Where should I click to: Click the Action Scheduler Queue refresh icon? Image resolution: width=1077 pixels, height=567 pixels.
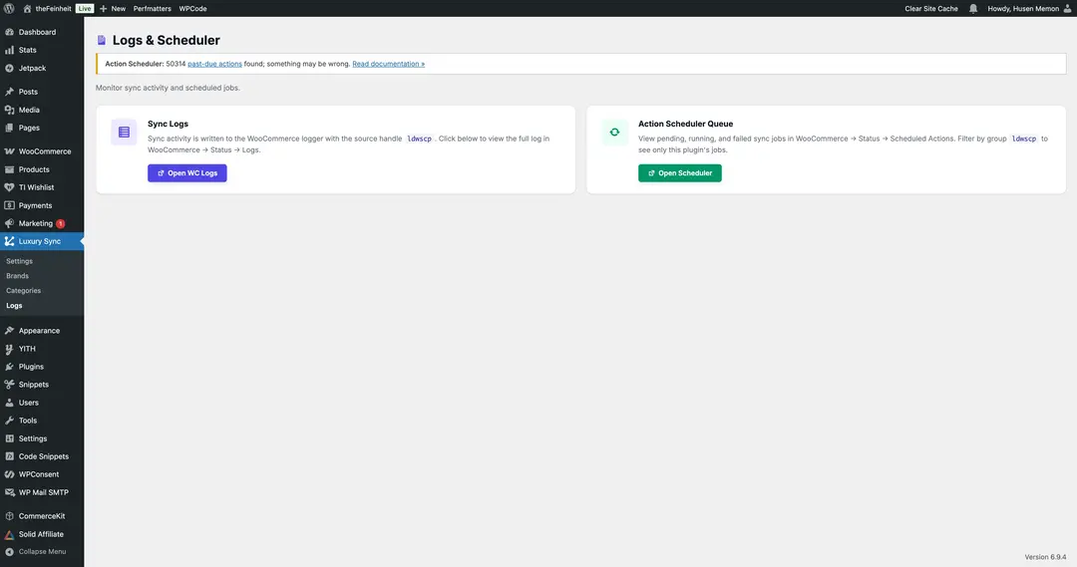click(x=614, y=132)
